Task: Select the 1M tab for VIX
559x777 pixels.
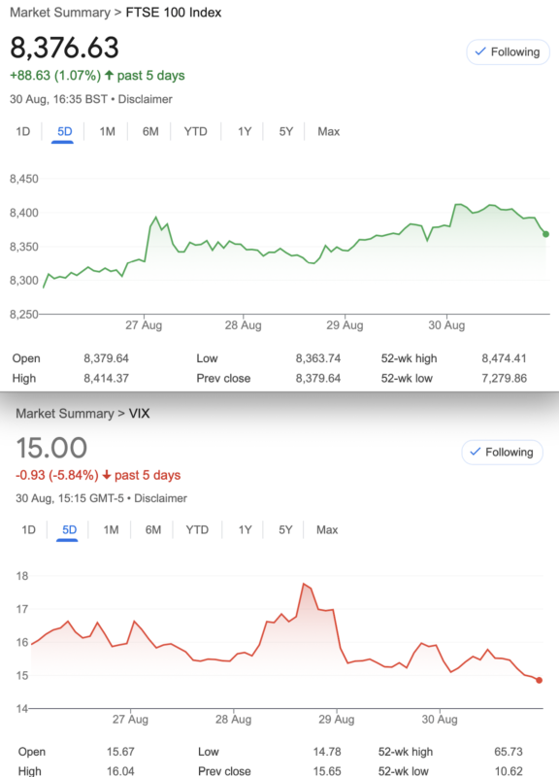Action: tap(111, 529)
